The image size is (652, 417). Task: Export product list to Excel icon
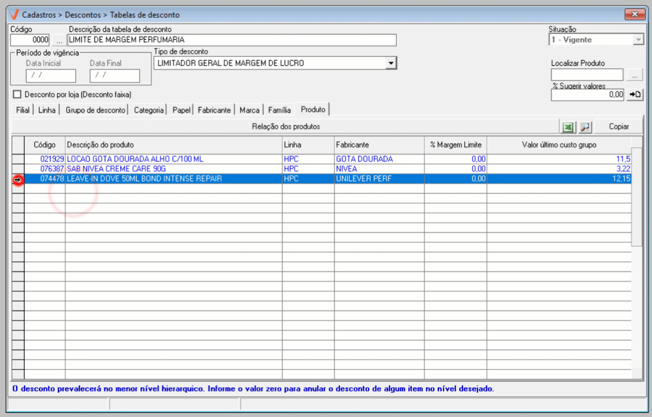568,127
